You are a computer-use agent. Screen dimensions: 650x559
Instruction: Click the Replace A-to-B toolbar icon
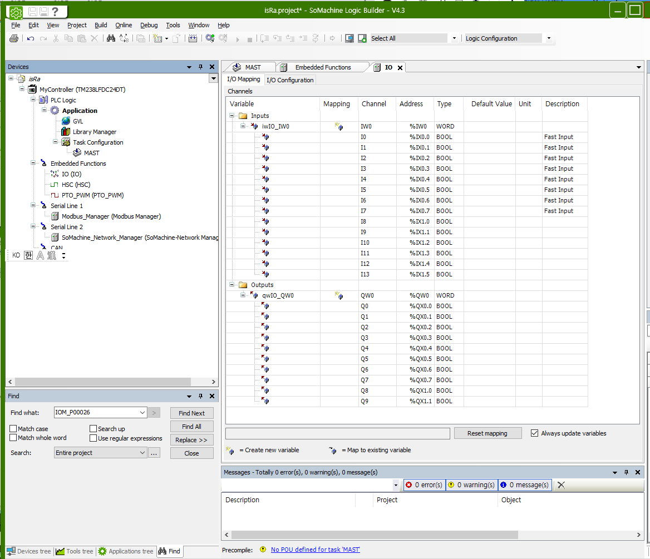click(x=124, y=38)
